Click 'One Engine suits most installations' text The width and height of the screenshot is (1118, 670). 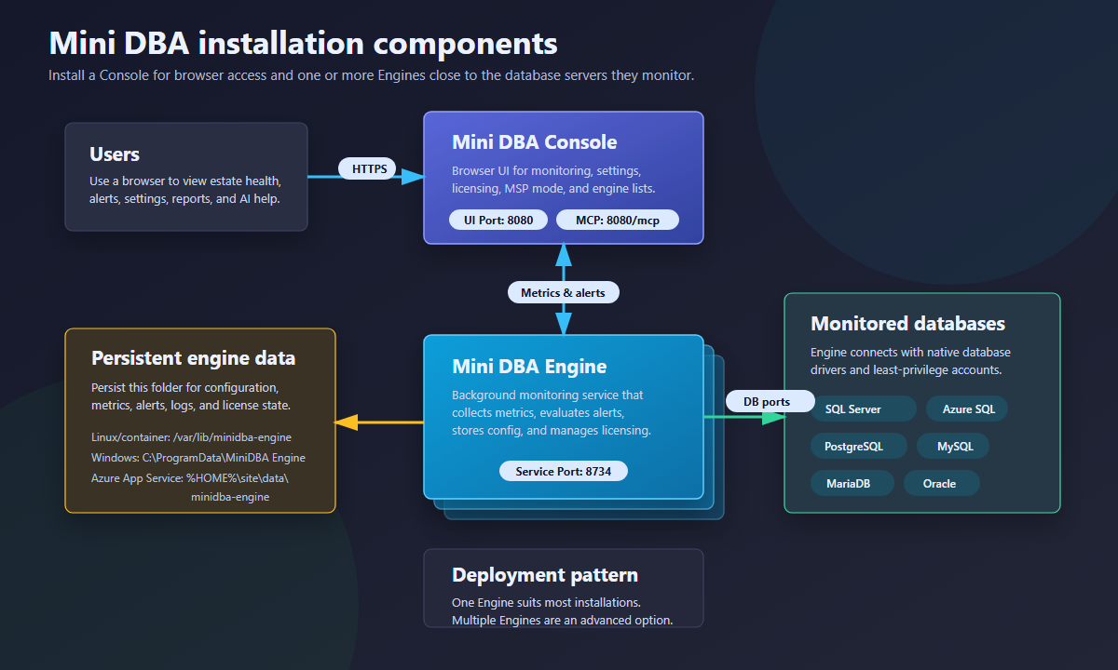point(546,602)
